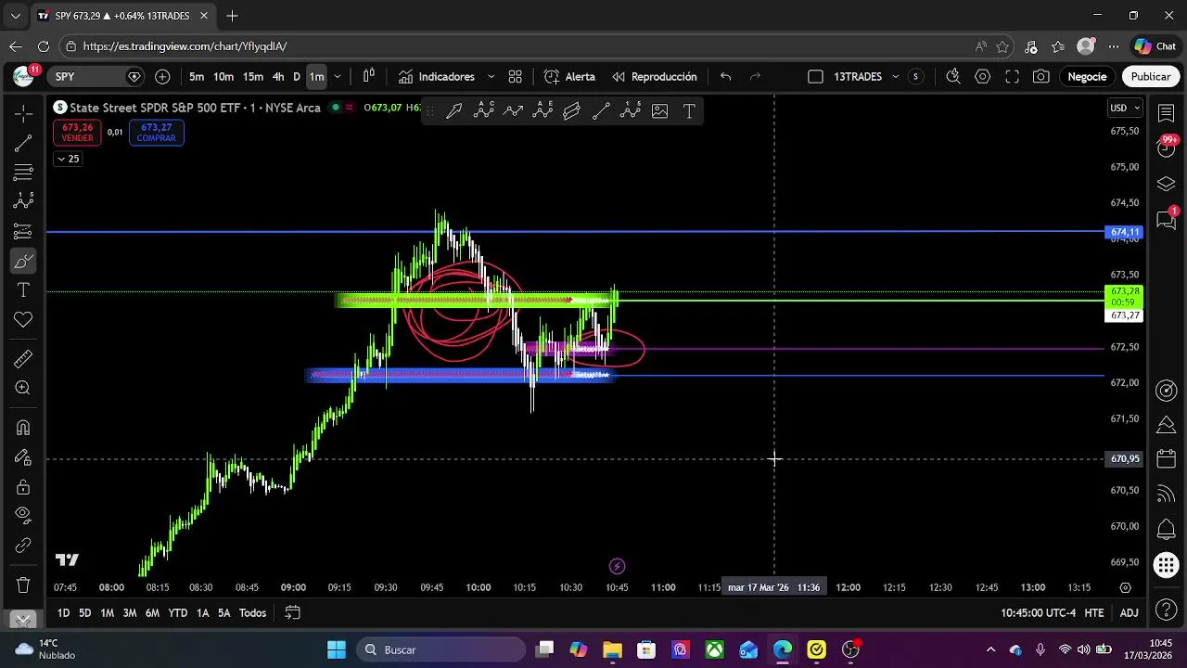1187x668 pixels.
Task: Open the alerts clock panel in right sidebar
Action: coord(1167,148)
